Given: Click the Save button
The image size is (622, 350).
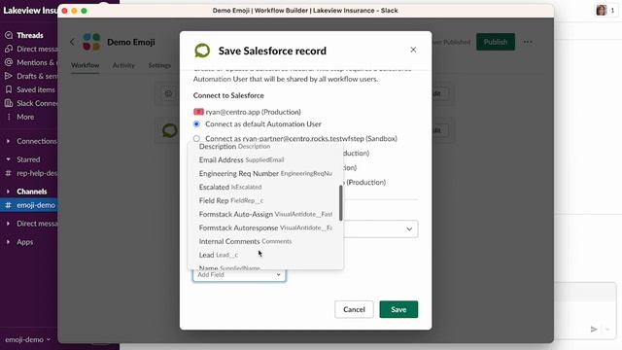Looking at the screenshot, I should 398,309.
